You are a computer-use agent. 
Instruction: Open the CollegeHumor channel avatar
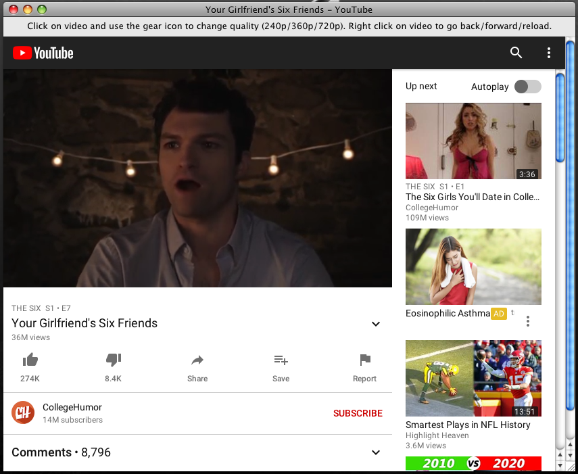point(23,413)
